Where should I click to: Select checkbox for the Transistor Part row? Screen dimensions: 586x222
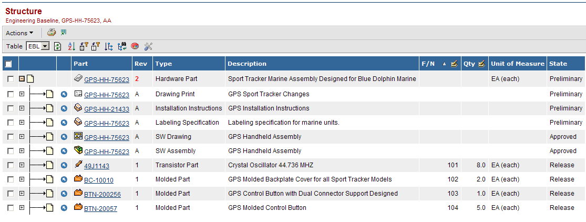coord(11,165)
